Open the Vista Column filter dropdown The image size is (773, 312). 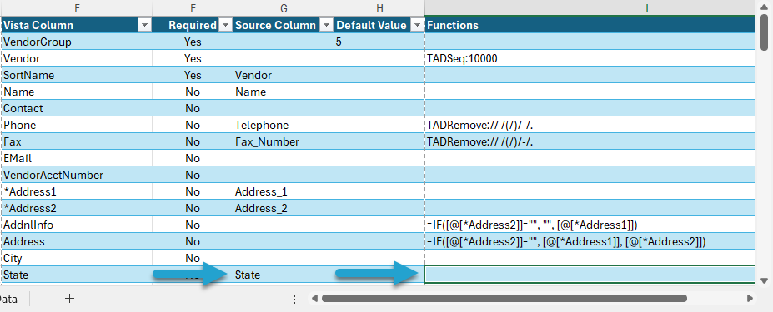[145, 25]
